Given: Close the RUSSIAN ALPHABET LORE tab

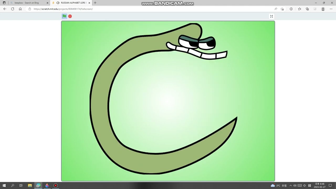Looking at the screenshot, I should (89, 3).
